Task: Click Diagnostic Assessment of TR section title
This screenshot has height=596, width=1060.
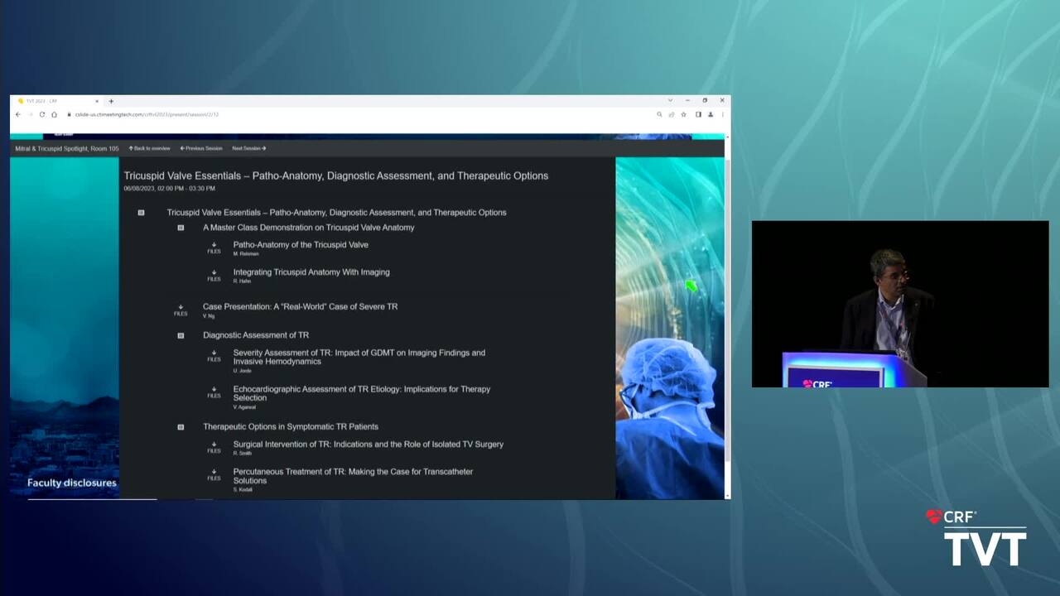Action: [256, 335]
